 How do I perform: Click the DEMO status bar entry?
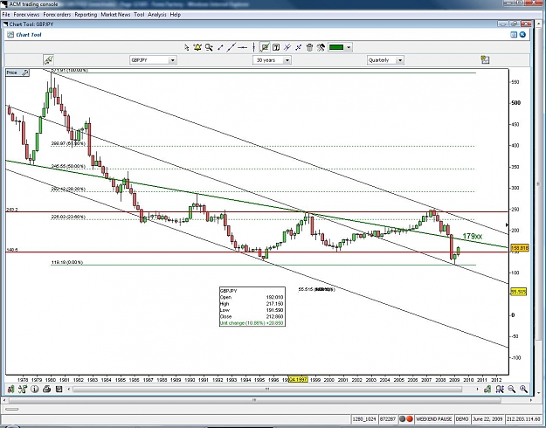(462, 419)
